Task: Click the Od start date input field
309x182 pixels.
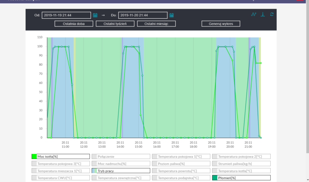Action: pyautogui.click(x=66, y=15)
